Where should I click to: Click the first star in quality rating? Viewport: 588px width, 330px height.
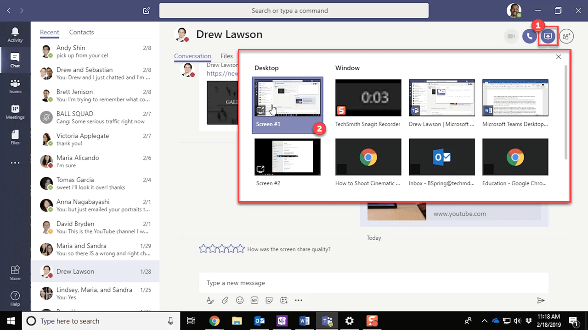click(x=203, y=249)
